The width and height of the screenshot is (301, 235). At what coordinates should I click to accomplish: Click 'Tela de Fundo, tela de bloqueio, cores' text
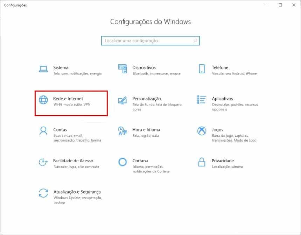(x=157, y=107)
